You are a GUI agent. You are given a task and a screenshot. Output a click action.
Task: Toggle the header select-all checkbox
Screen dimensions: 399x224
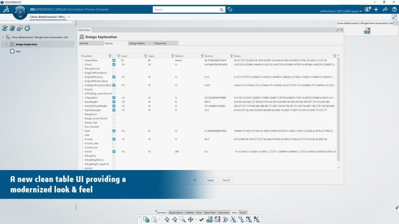[x=114, y=56]
